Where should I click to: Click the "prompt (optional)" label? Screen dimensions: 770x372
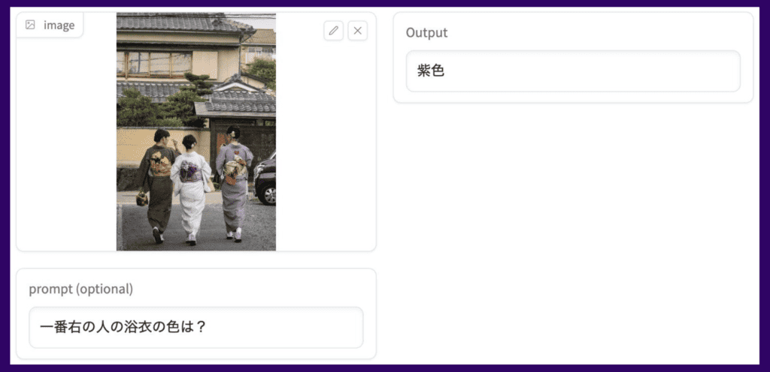tap(81, 289)
